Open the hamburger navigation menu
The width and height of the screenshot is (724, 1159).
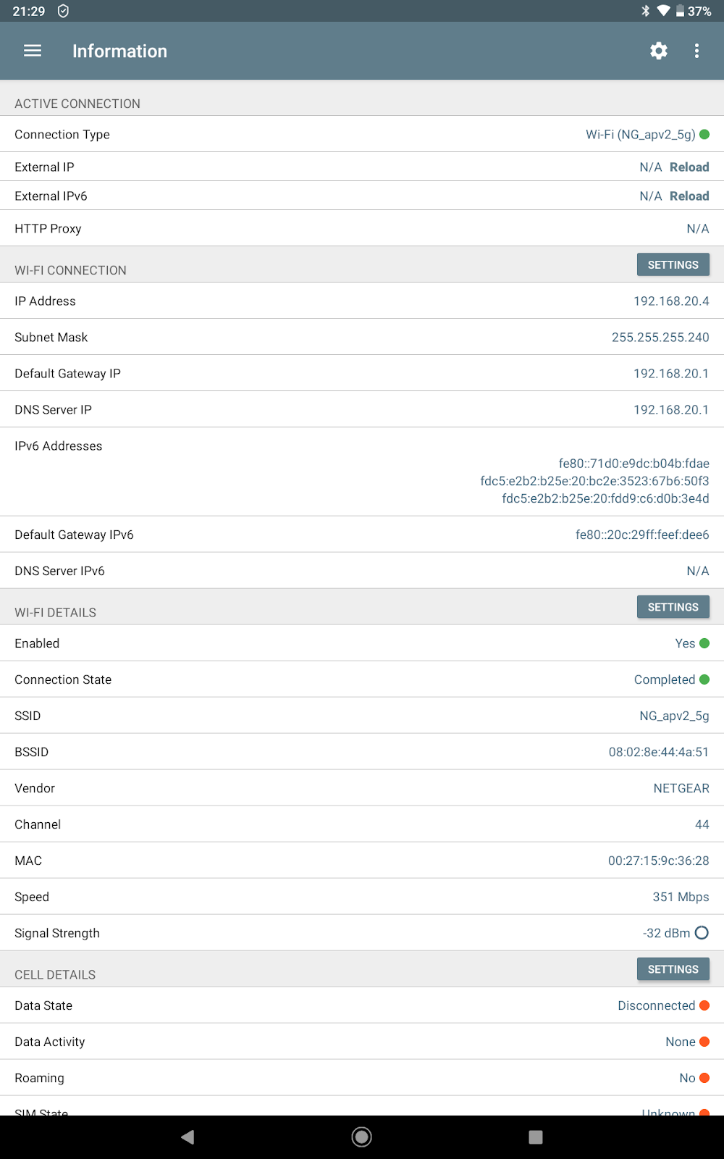(33, 51)
